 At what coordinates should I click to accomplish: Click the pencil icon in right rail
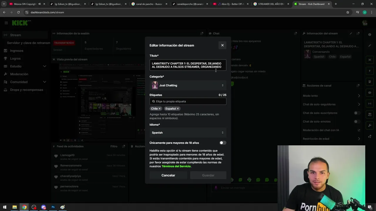tap(370, 45)
